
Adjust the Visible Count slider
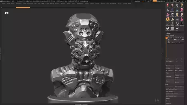[175, 35]
